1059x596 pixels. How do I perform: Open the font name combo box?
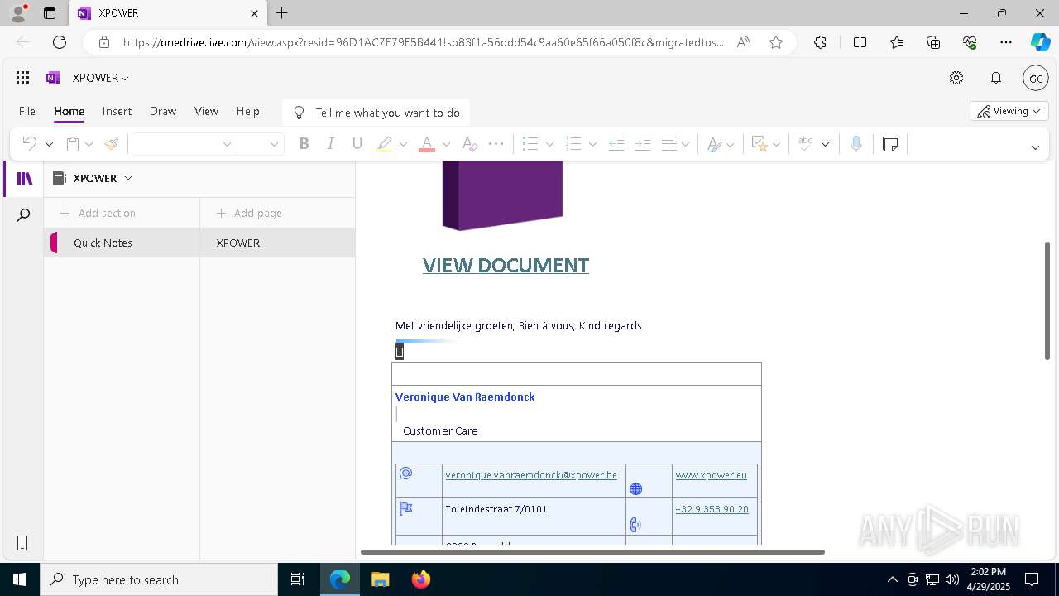point(184,144)
